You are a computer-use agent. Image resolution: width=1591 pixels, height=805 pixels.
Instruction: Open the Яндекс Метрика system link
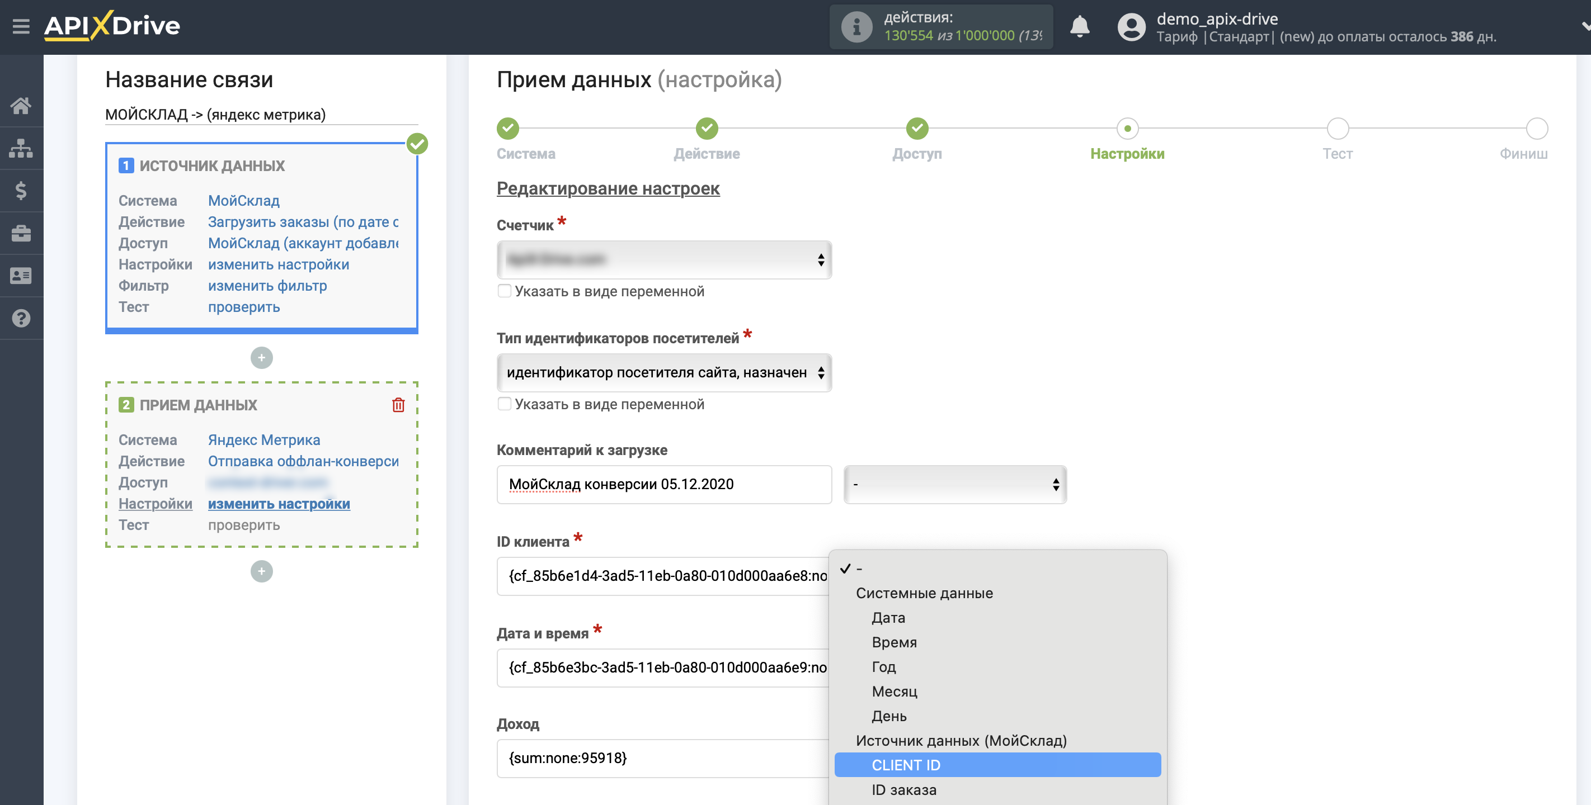[265, 439]
